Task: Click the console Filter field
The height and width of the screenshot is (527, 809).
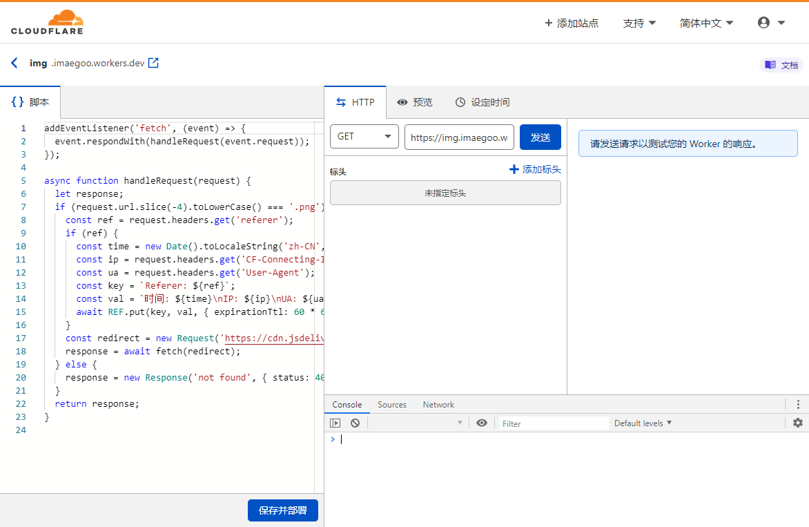Action: pyautogui.click(x=554, y=423)
